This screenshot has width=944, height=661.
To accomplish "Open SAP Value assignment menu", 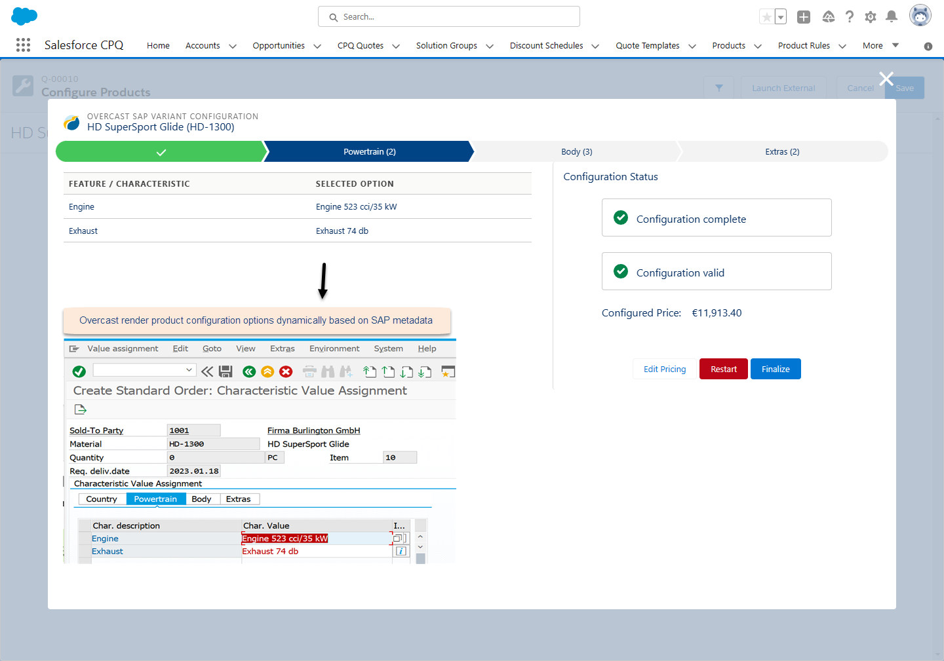I will pos(123,349).
